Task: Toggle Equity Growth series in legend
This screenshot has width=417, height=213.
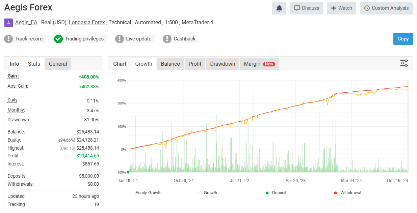Action: (x=145, y=193)
